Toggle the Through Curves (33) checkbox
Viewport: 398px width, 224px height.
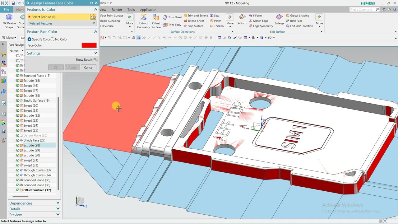tap(18, 170)
